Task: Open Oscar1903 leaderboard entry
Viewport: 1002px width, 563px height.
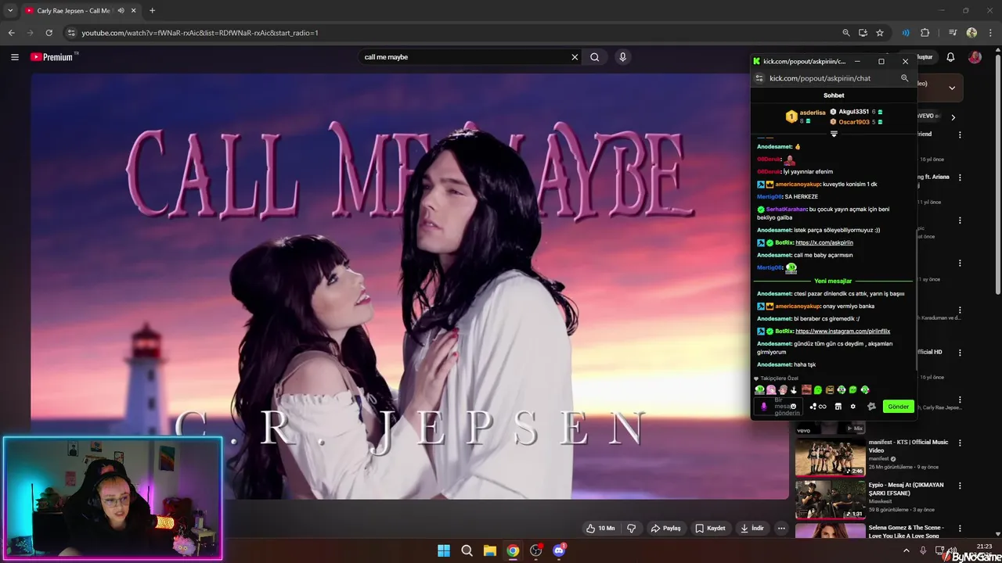Action: point(856,122)
